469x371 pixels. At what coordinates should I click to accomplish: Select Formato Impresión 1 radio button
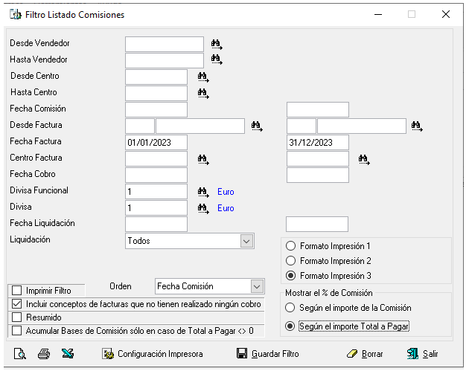[x=290, y=246]
